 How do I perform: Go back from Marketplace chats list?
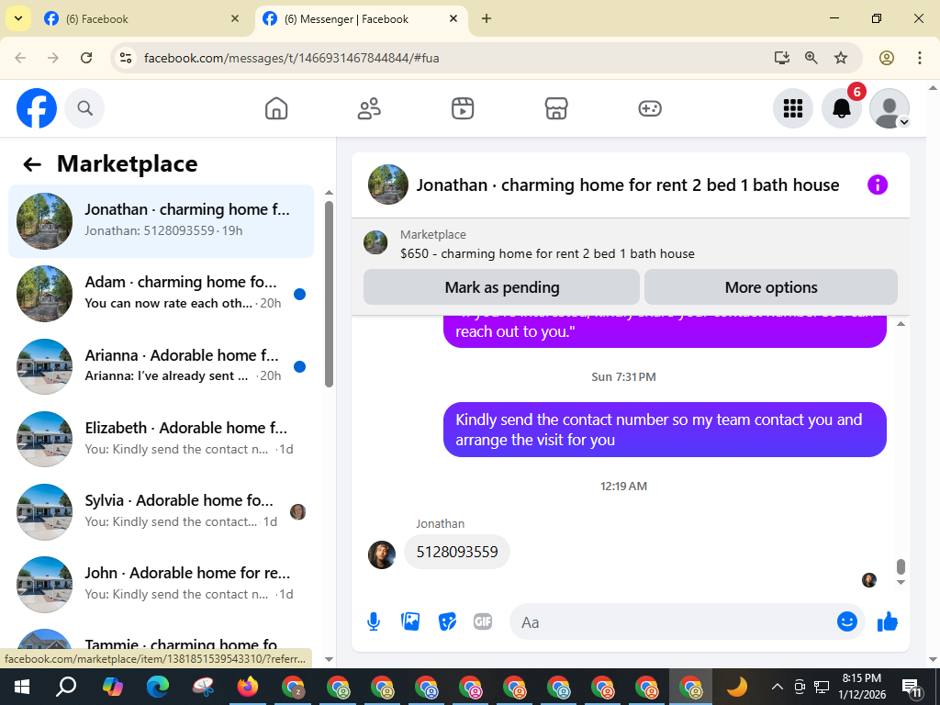32,164
